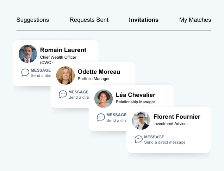Screen dimensions: 224x171
Task: Select the Invitations tab
Action: pos(144,20)
